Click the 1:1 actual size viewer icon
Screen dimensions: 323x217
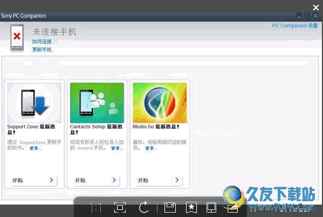tap(95, 207)
